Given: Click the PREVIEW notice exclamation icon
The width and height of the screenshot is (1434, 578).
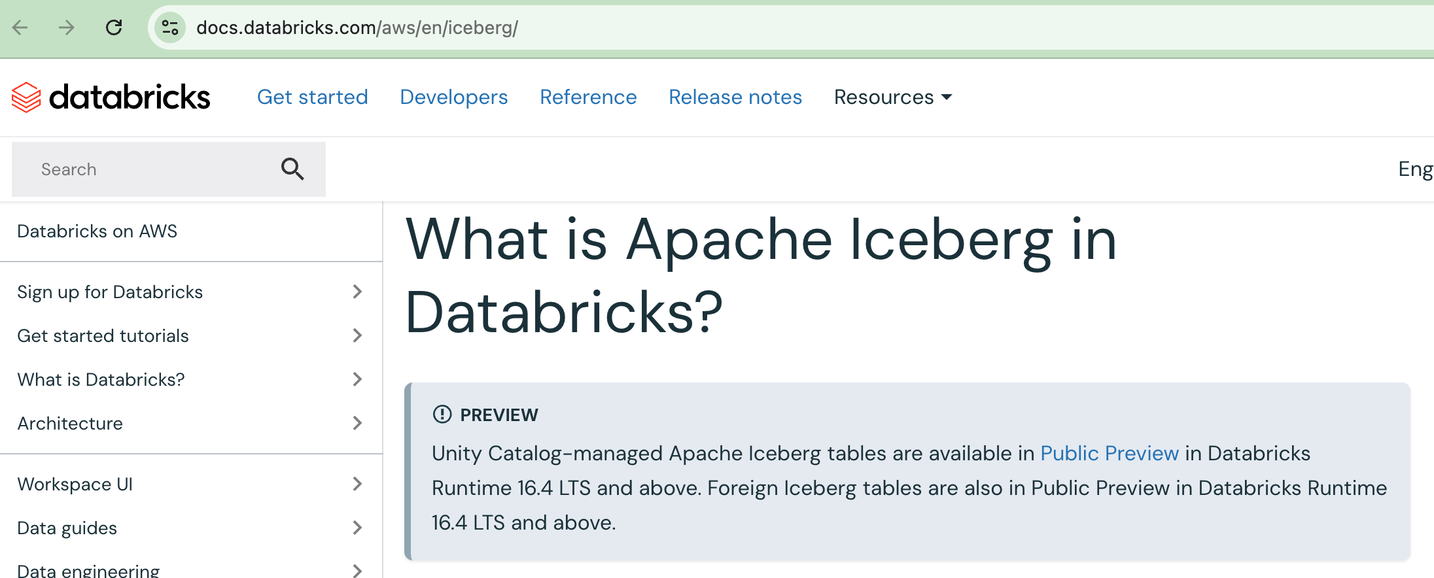Looking at the screenshot, I should (442, 415).
